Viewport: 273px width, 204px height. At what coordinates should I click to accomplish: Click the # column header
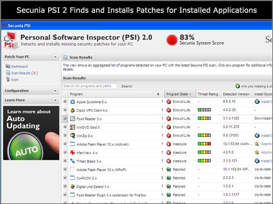[158, 94]
